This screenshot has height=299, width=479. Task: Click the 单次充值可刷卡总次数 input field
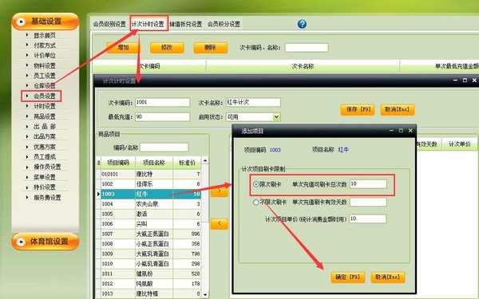click(x=368, y=184)
